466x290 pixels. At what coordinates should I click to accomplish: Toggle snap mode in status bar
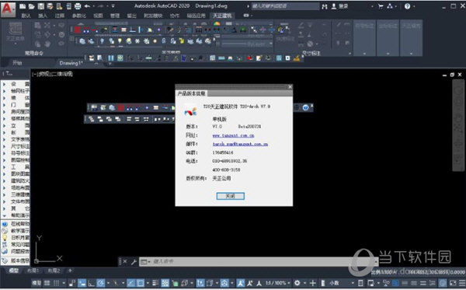point(56,283)
